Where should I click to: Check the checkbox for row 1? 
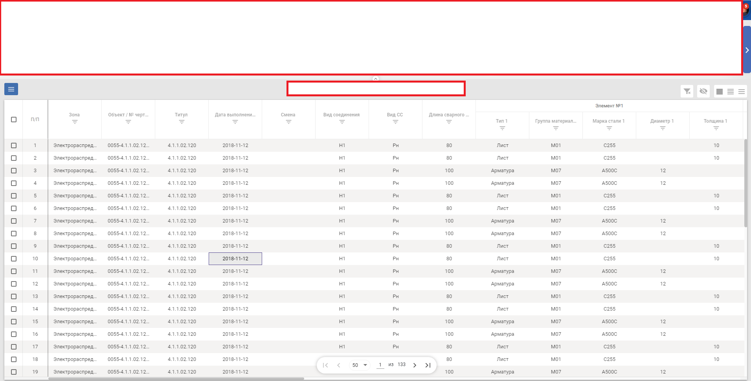pyautogui.click(x=14, y=145)
